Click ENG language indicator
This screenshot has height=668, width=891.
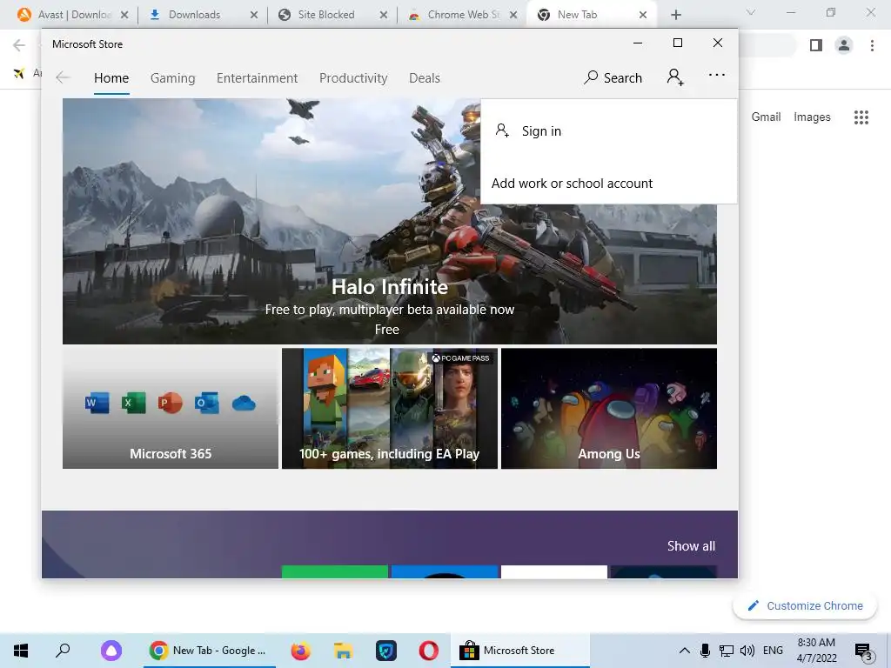pos(773,651)
